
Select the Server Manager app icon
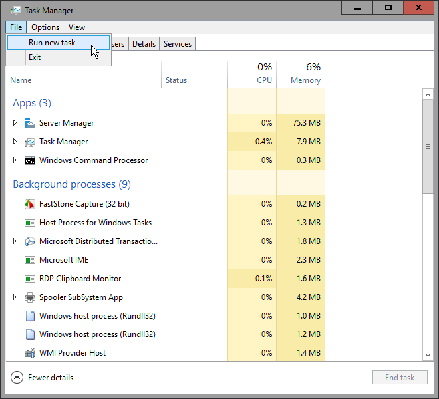tap(30, 123)
